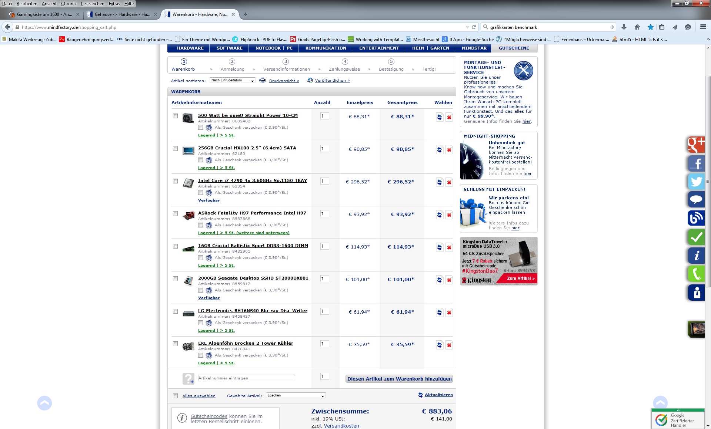Viewport: 711px width, 429px height.
Task: Click the phone contact sidebar icon
Action: click(x=696, y=274)
